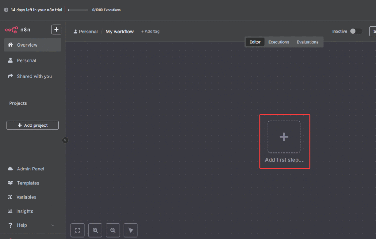376x239 pixels.
Task: Open the Evaluations tab
Action: tap(307, 42)
